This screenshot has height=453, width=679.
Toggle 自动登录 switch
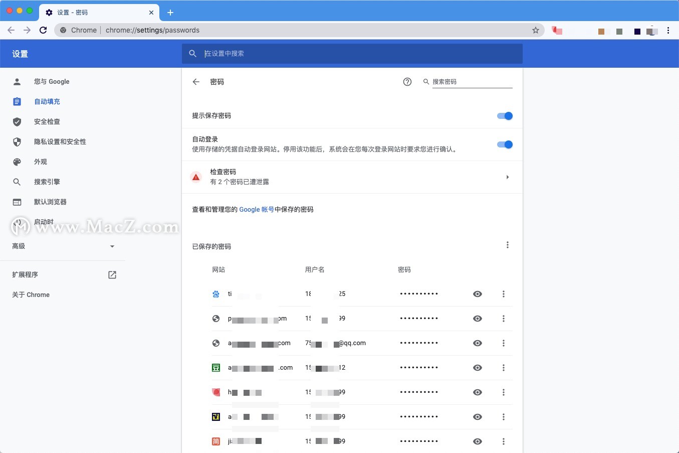(x=505, y=144)
